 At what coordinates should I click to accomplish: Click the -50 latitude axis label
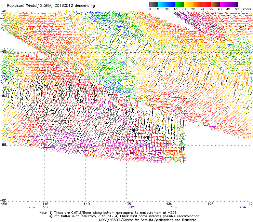(3, 96)
